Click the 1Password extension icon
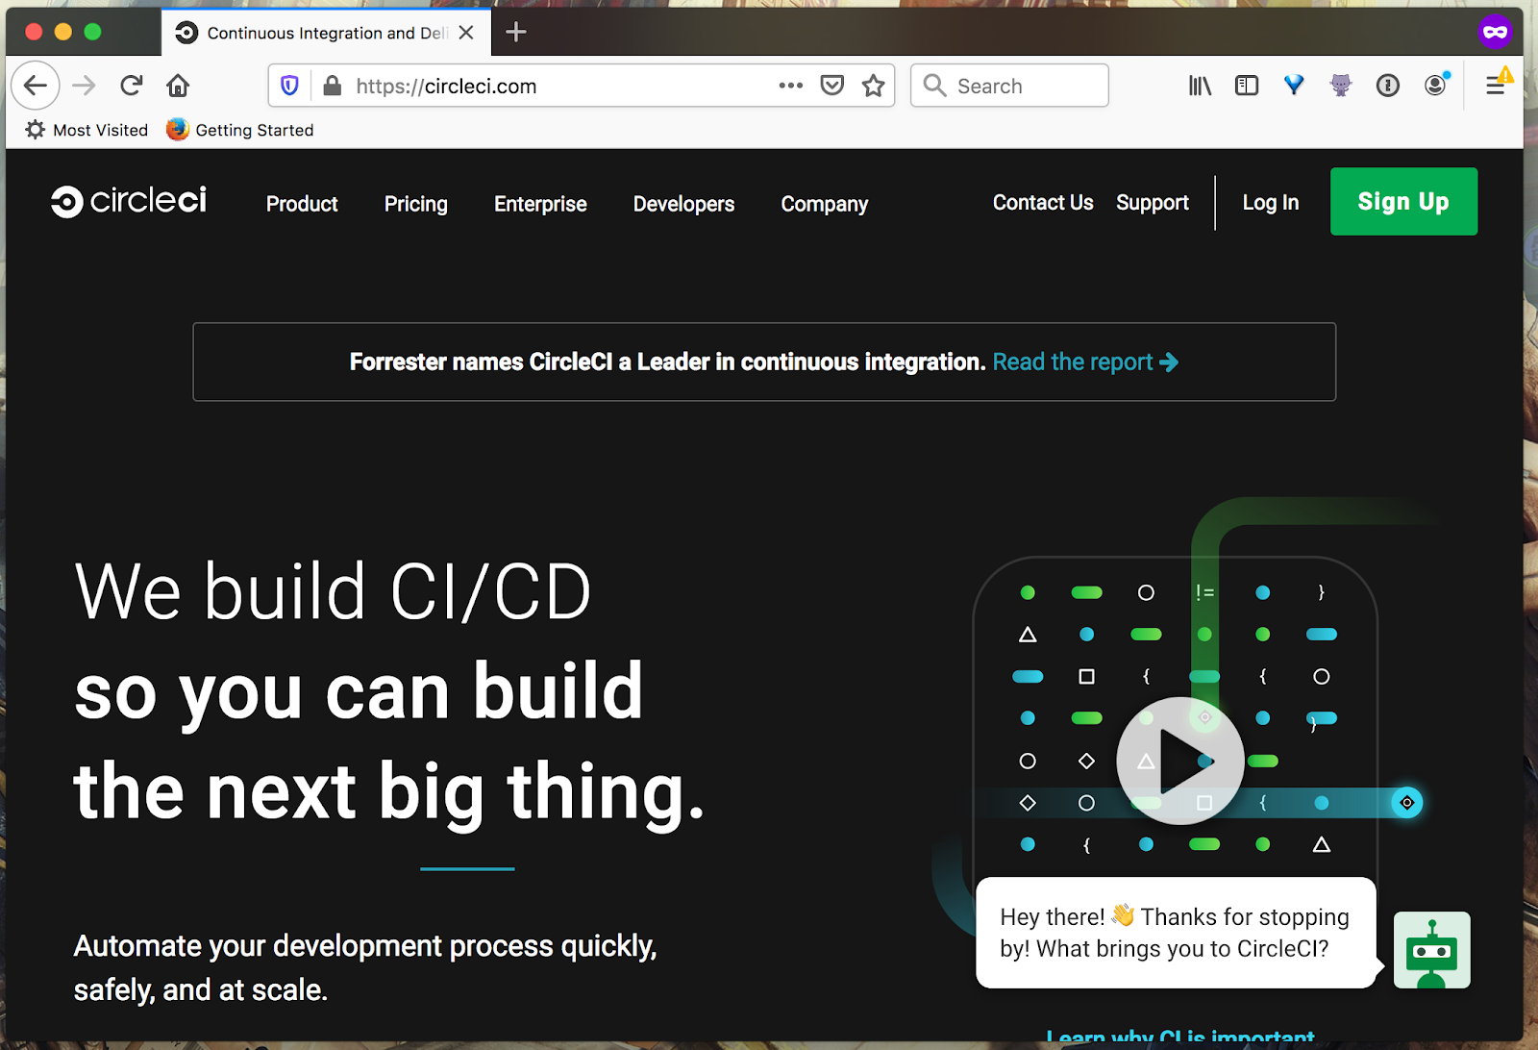Image resolution: width=1538 pixels, height=1050 pixels. pos(1388,86)
